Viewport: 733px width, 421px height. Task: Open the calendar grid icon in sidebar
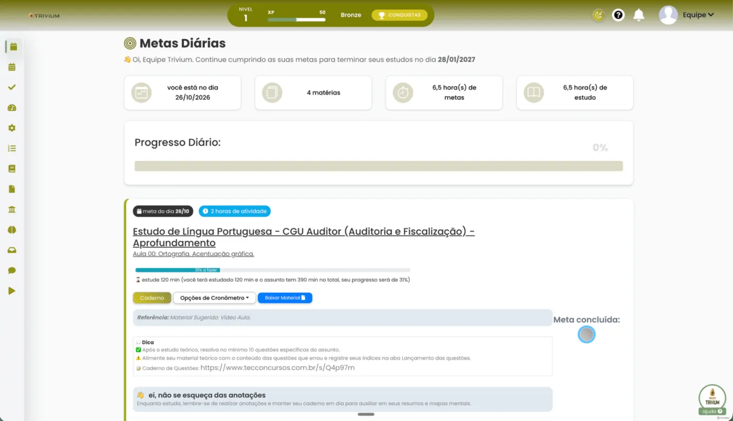pos(12,67)
